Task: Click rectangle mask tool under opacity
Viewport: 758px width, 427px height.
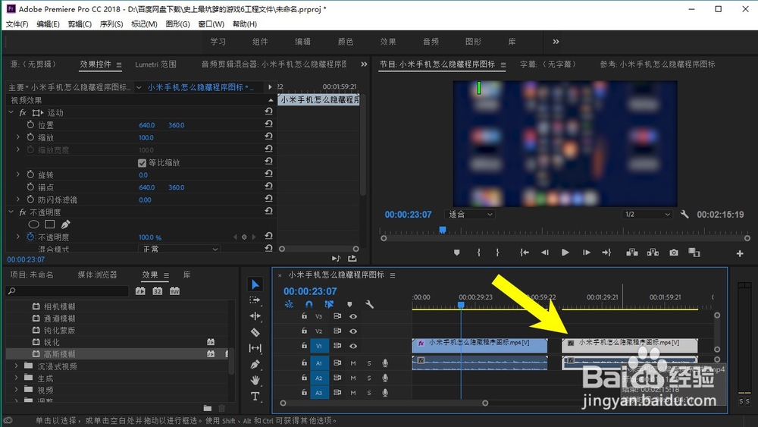Action: (x=49, y=224)
